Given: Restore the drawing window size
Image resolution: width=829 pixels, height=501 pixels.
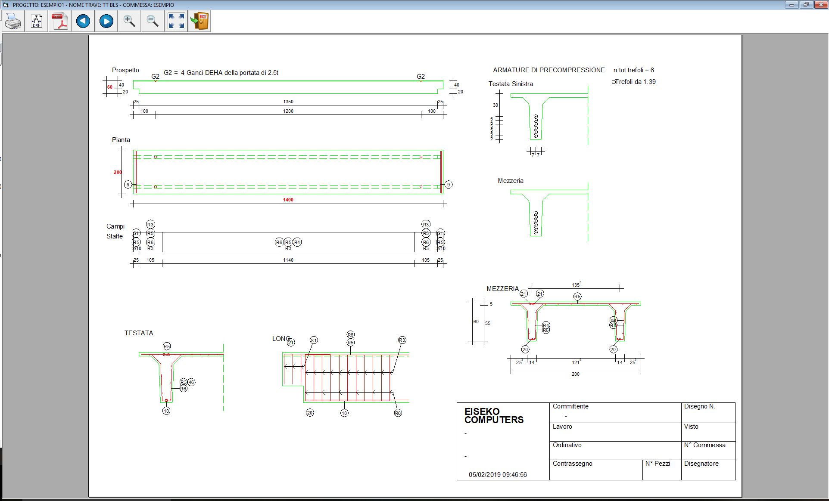Looking at the screenshot, I should [806, 5].
